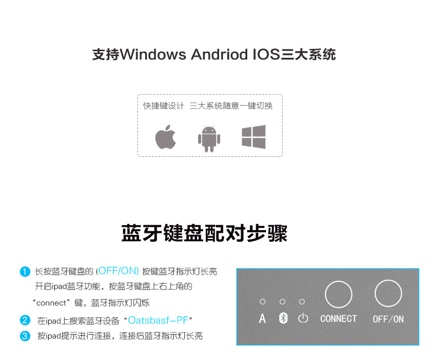The height and width of the screenshot is (360, 436).
Task: Click the indicator light above Bluetooth symbol
Action: 283,302
